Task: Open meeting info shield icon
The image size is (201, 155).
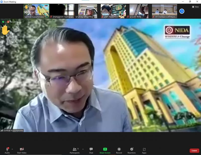Action: pyautogui.click(x=3, y=22)
